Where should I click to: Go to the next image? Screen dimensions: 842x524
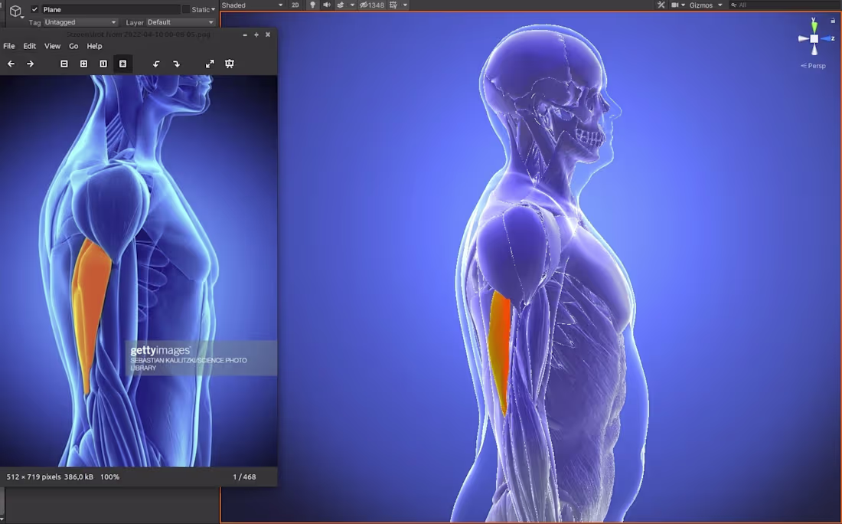[30, 64]
